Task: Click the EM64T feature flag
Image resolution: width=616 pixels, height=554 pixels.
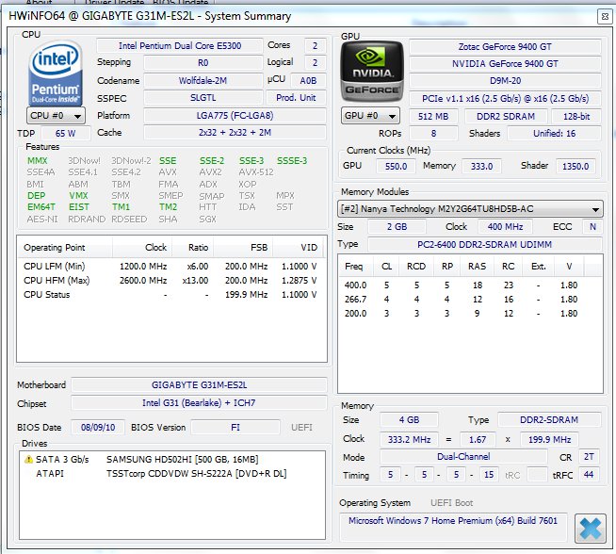Action: coord(41,206)
